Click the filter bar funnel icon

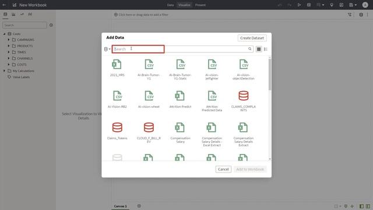pos(350,15)
